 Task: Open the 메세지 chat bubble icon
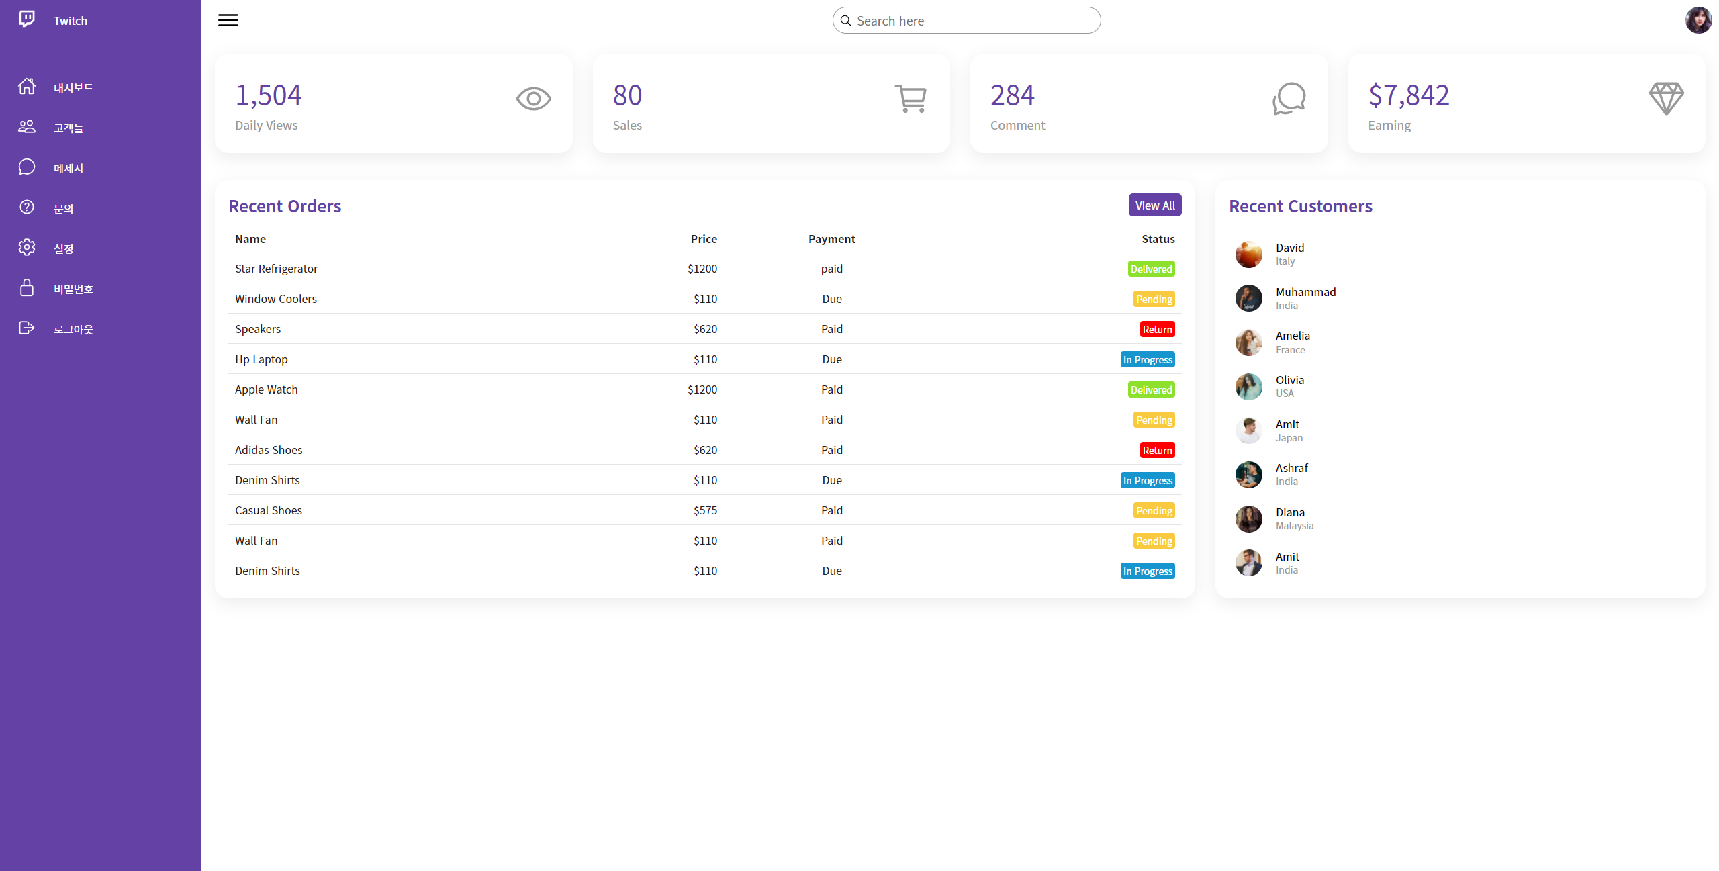(x=26, y=167)
